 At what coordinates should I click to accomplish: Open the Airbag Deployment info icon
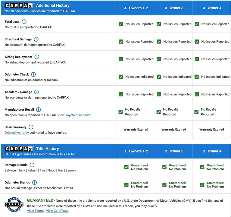point(37,57)
